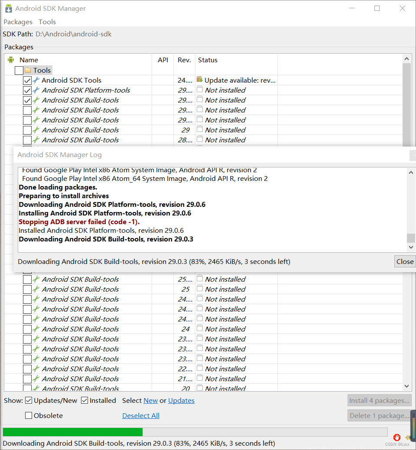This screenshot has width=416, height=450.
Task: Click the Android SDK Tools wrench icon
Action: coord(36,80)
